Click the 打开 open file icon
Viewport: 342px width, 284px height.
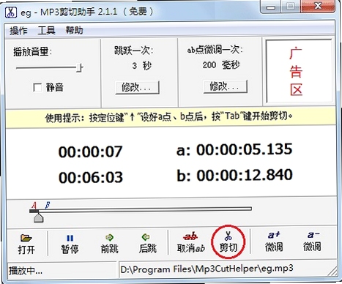[26, 237]
